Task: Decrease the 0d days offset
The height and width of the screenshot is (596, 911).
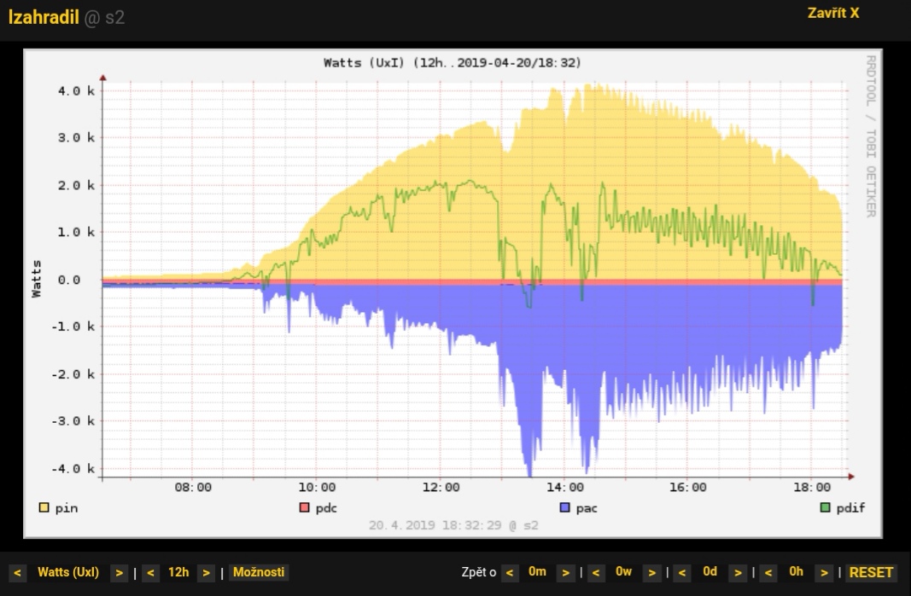Action: click(682, 572)
